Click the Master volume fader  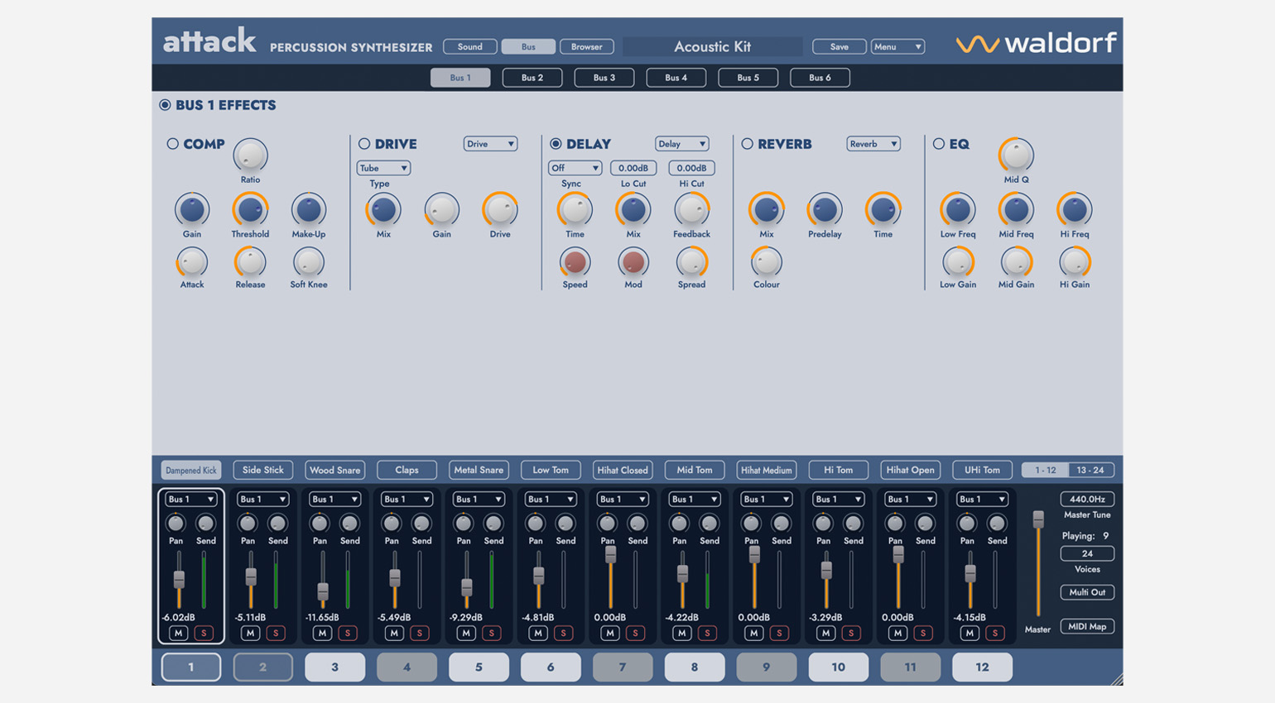pyautogui.click(x=1038, y=519)
